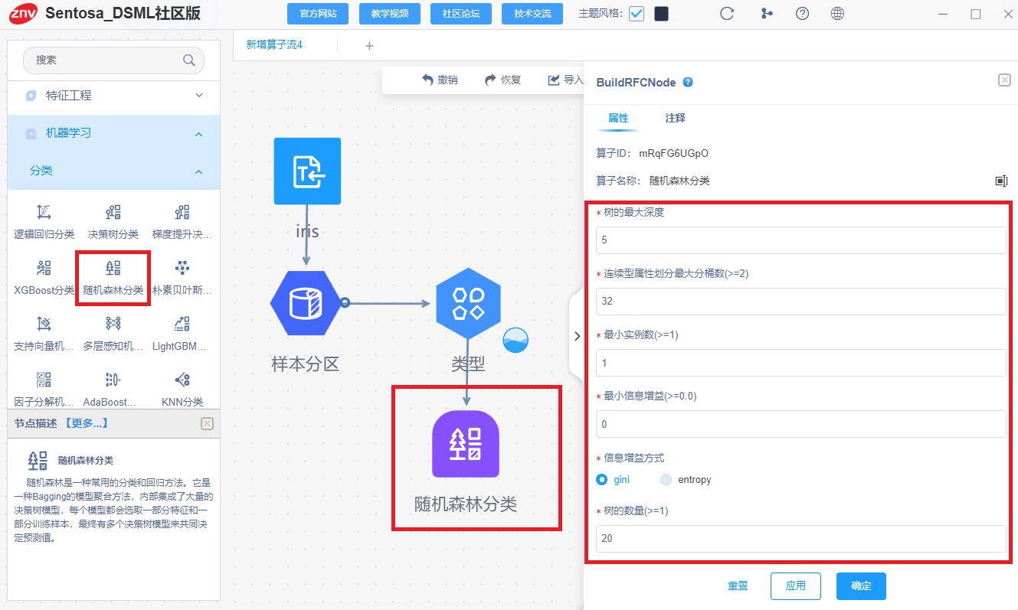Click 导入 in canvas toolbar
Screen dimensions: 1018x610
tap(565, 80)
